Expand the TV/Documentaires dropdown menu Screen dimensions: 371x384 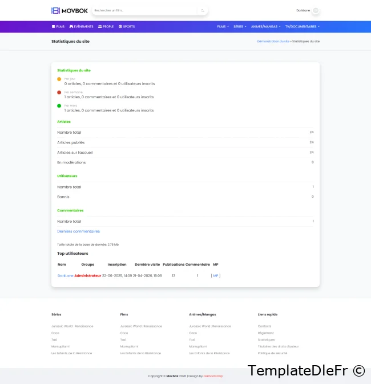[302, 26]
